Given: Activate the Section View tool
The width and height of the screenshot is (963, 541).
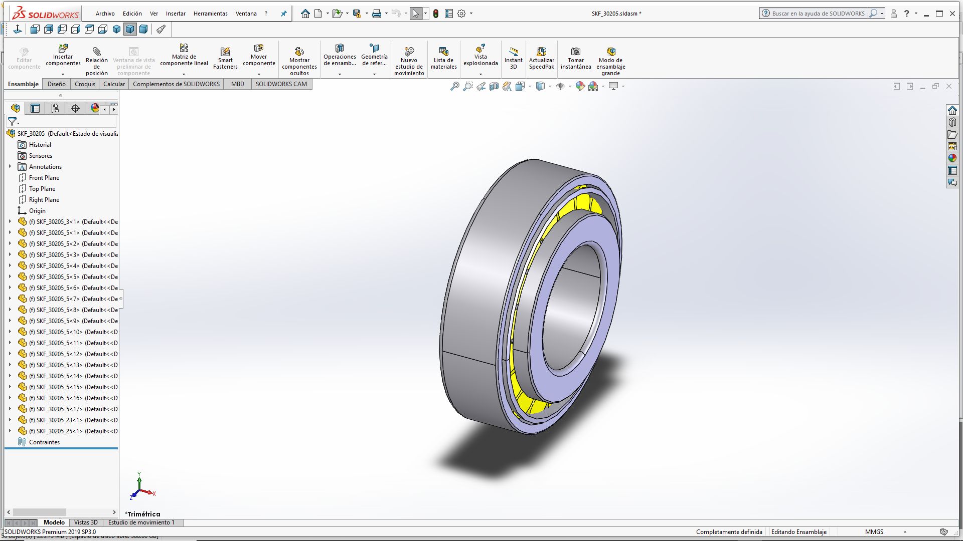Looking at the screenshot, I should tap(494, 86).
